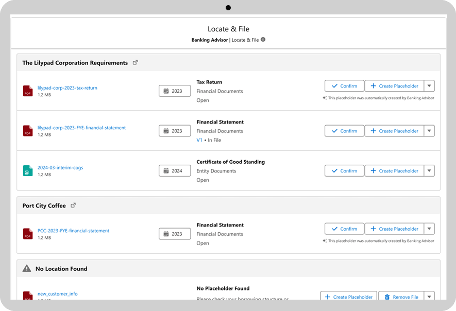This screenshot has height=311, width=456.
Task: Click PDF icon for PCC-2023-FYE-financial-statement
Action: point(28,234)
